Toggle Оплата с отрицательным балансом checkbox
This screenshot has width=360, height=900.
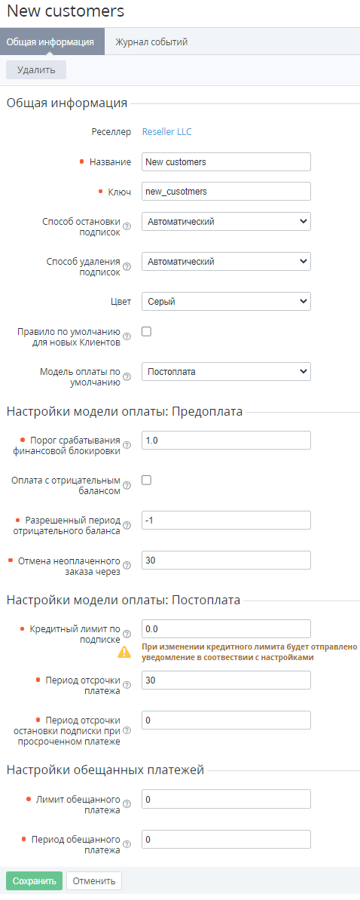[146, 481]
